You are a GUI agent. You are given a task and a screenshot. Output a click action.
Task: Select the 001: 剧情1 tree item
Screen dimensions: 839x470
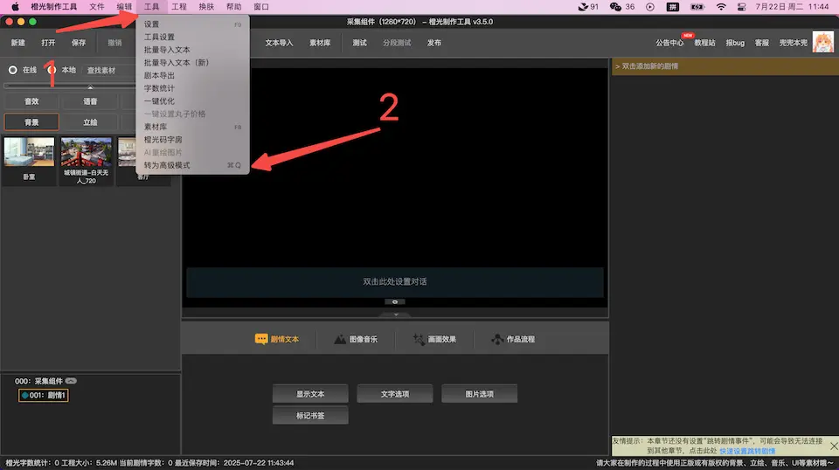(44, 395)
